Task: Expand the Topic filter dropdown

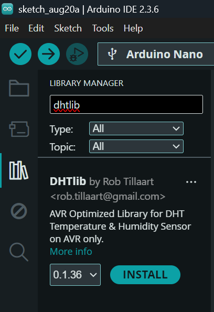Action: (136, 146)
